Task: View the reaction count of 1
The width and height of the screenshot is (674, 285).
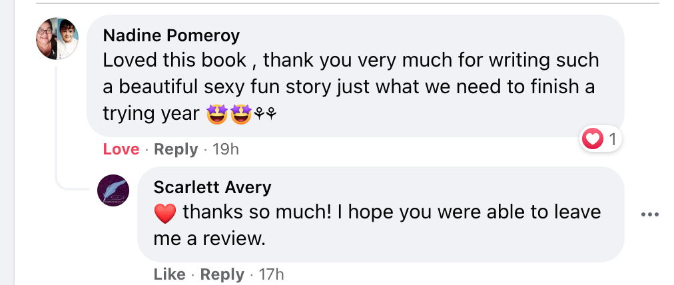Action: pyautogui.click(x=612, y=139)
